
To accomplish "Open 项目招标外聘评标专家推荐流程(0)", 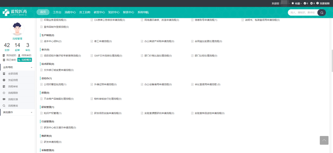I will (x=62, y=55).
